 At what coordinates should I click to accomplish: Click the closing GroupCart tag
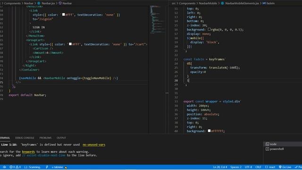(36, 61)
